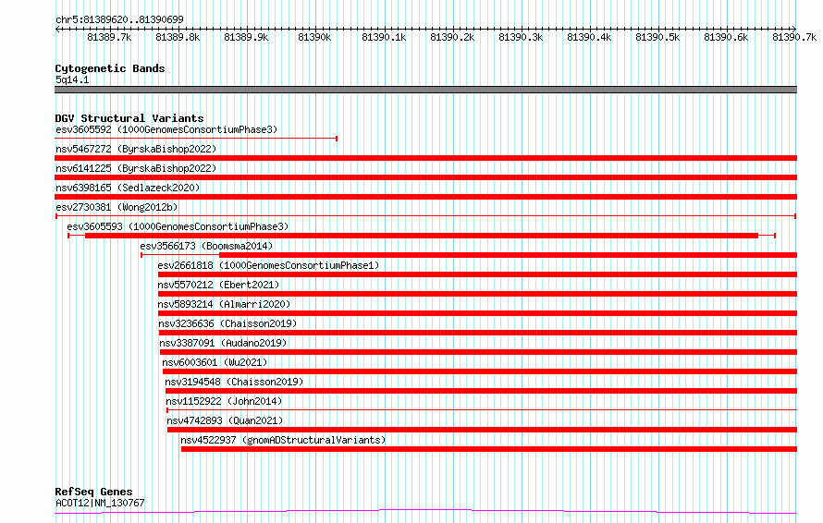Select the nsv3236636 (Chaisson2019) label

click(x=227, y=323)
